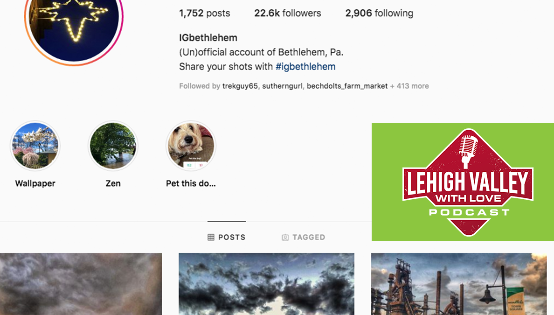This screenshot has height=315, width=554.
Task: Open the Wallpaper story highlight
Action: pyautogui.click(x=35, y=146)
